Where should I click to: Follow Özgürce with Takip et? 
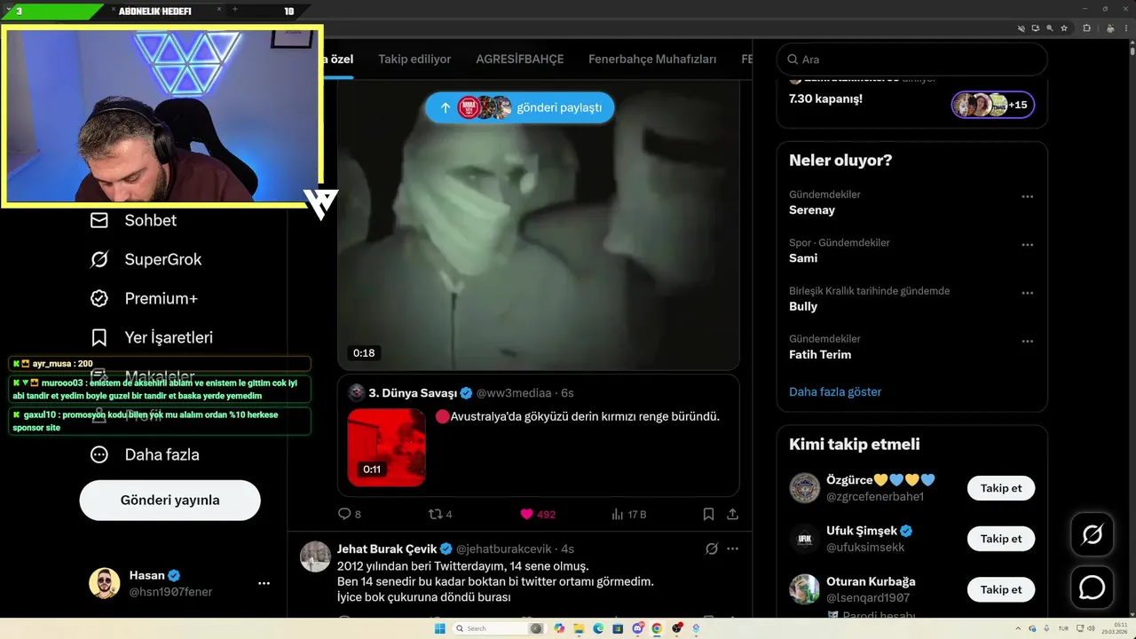(1001, 488)
